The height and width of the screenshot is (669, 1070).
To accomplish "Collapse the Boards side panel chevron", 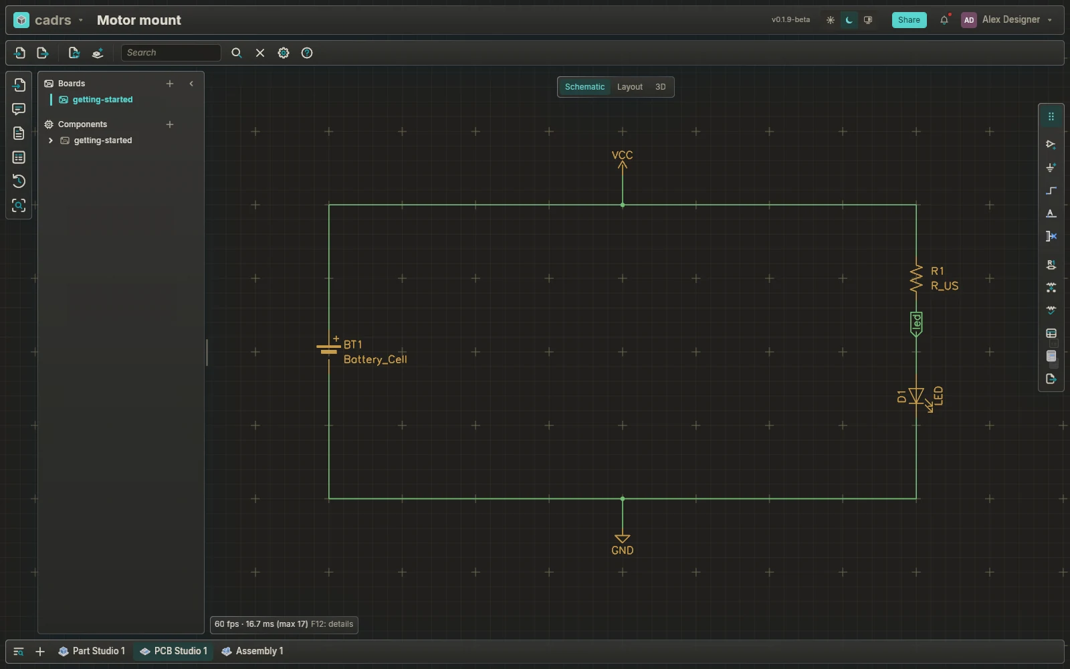I will click(x=191, y=84).
